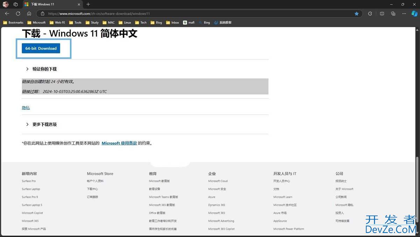Screen dimensions: 420x237
Task: Open the 订单跟踪 footer link
Action: click(x=92, y=197)
